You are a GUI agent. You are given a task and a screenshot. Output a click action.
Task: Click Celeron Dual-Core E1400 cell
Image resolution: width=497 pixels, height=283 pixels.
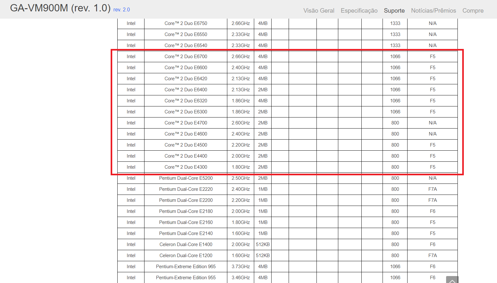186,244
